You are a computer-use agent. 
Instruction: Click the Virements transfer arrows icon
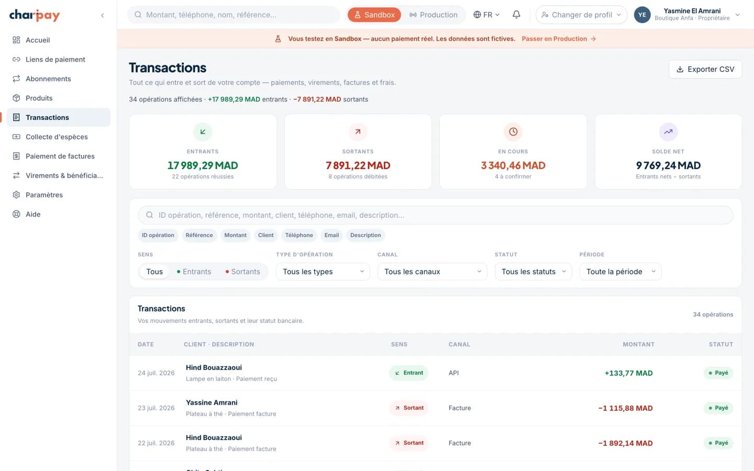16,175
